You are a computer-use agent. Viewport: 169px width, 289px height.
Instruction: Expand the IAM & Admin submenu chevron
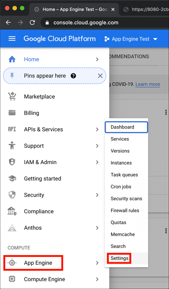coord(97,162)
